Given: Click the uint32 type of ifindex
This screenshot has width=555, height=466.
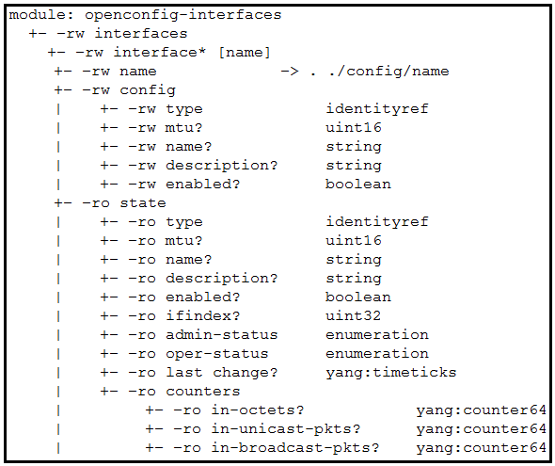Looking at the screenshot, I should [354, 316].
